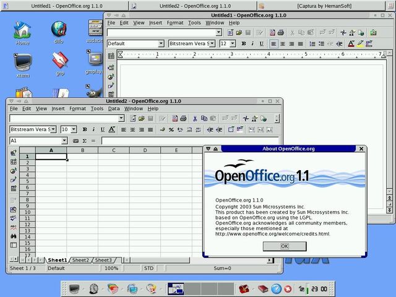Open the font size 12 dropdown
The image size is (396, 297).
tap(233, 44)
